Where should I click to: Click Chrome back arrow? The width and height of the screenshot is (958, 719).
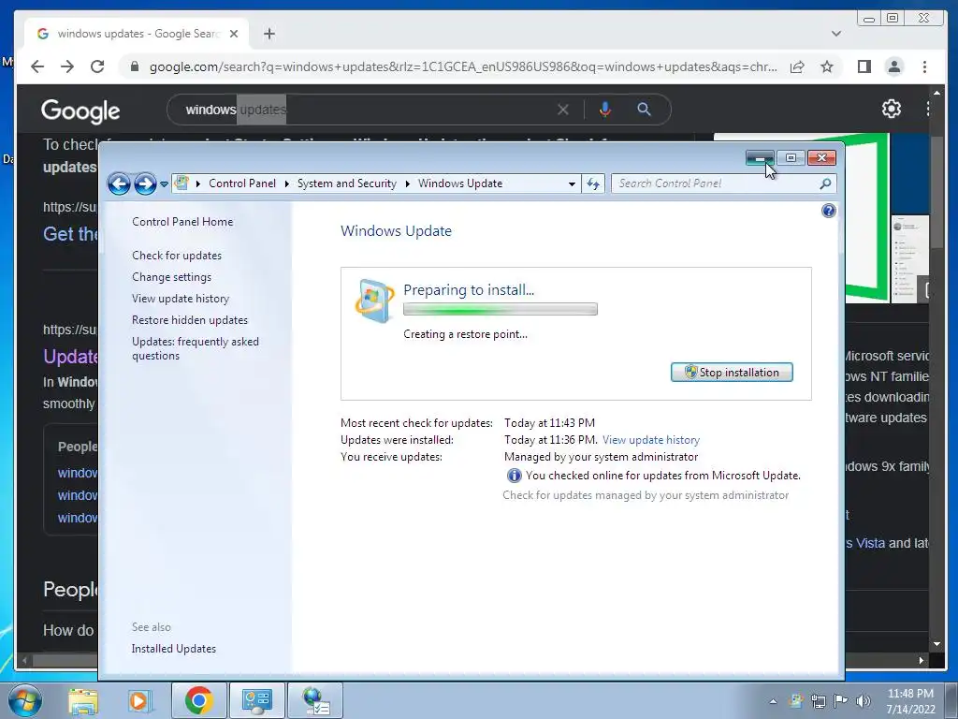coord(37,66)
